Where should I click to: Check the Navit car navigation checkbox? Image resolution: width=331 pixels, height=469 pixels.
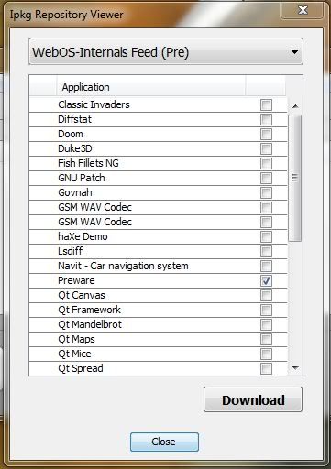tap(266, 266)
